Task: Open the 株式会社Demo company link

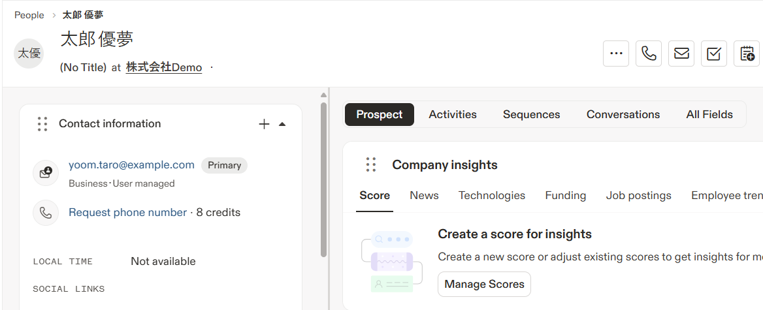Action: [164, 67]
